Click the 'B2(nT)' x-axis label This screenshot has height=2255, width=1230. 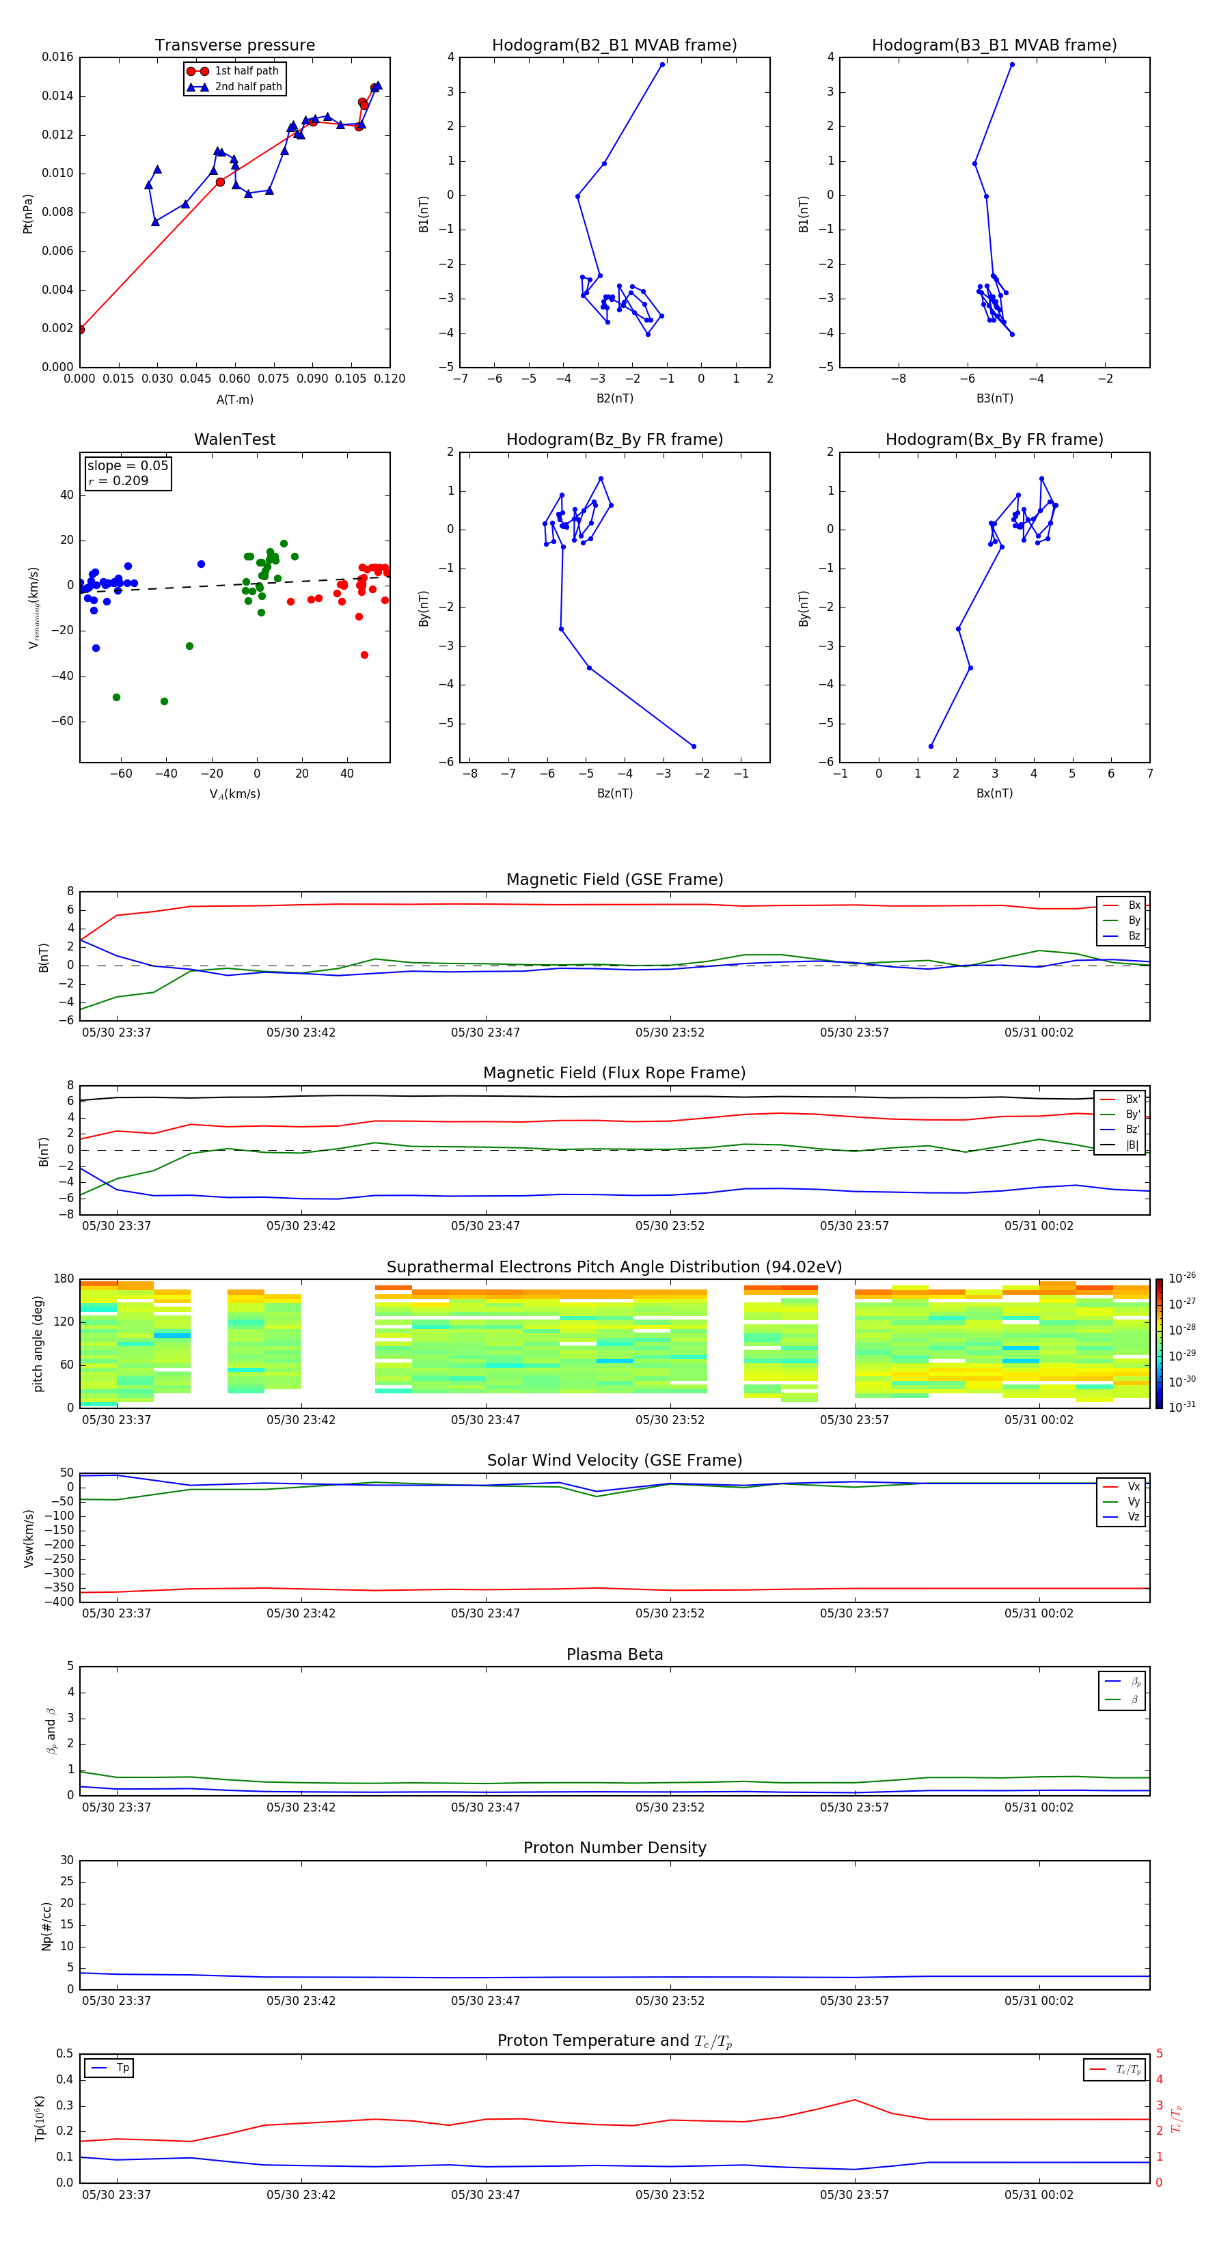[614, 398]
